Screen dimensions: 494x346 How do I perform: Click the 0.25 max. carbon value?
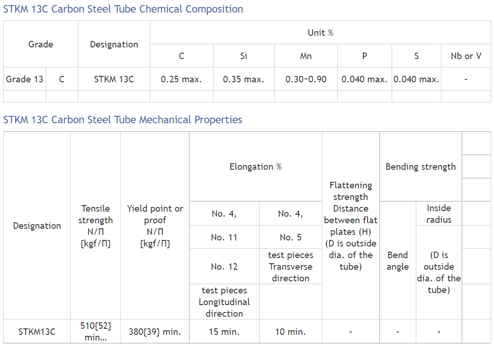coord(181,79)
